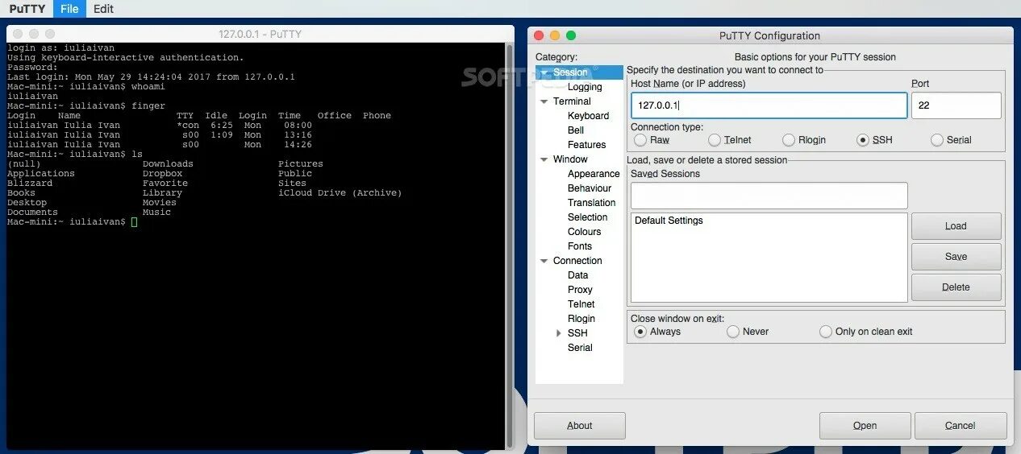1021x454 pixels.
Task: Select Window category
Action: [x=570, y=159]
